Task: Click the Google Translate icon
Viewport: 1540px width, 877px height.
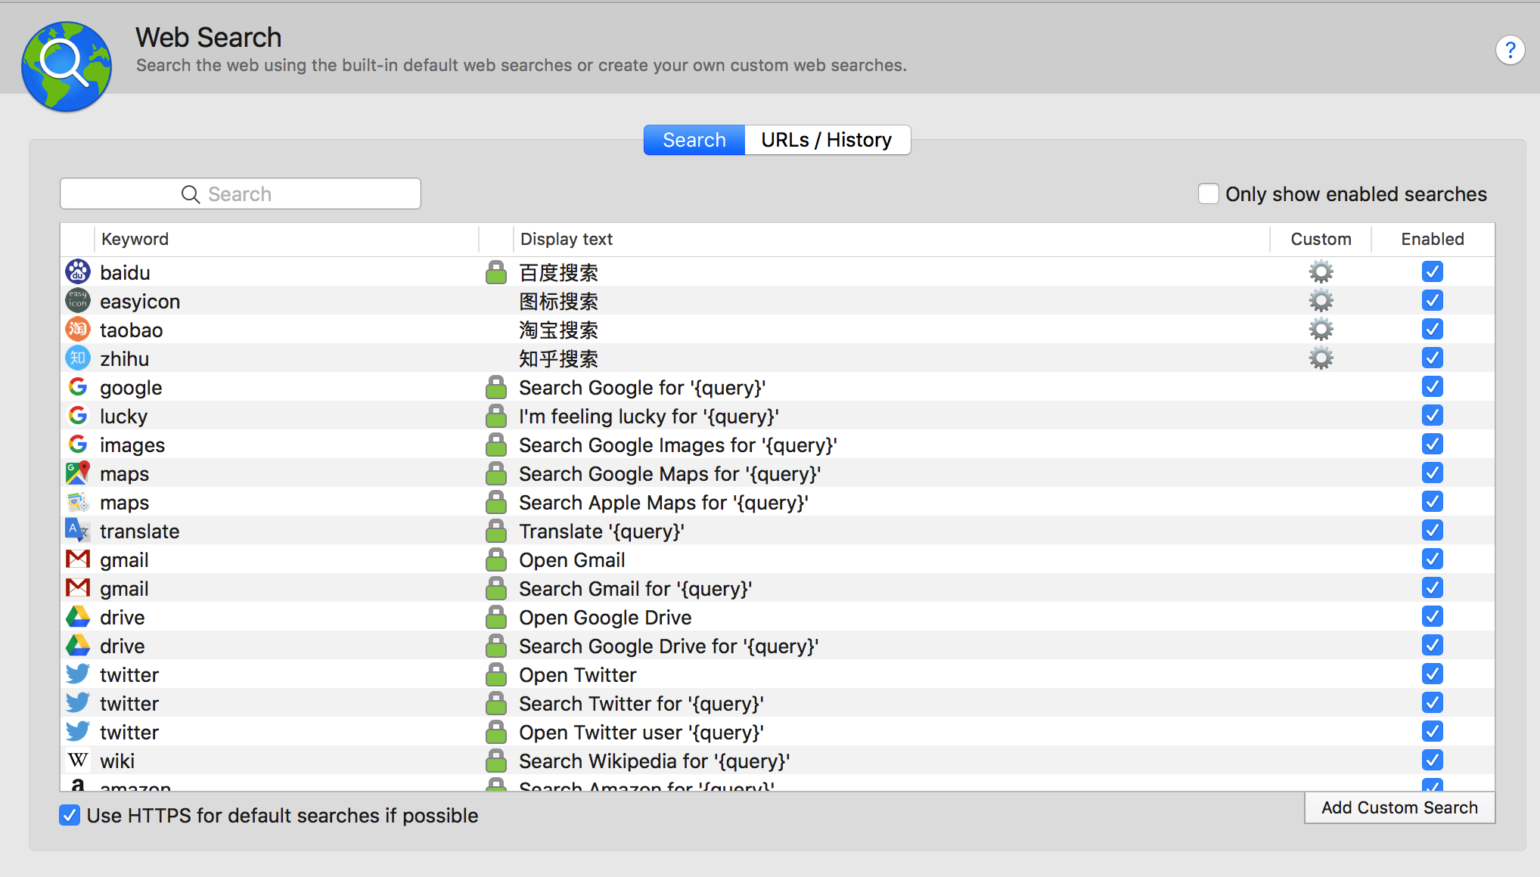Action: pyautogui.click(x=78, y=531)
